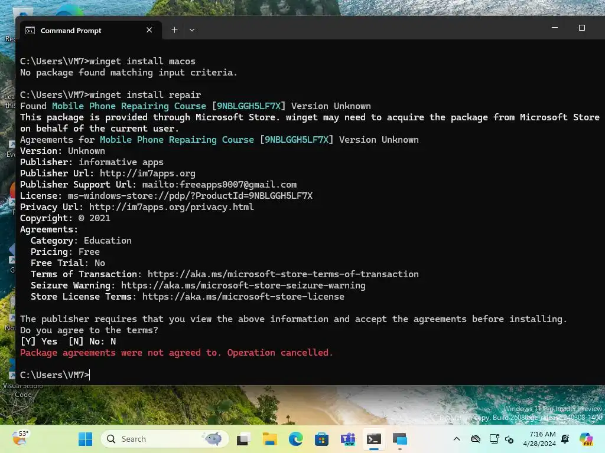The image size is (605, 453).
Task: Click the Seizure Warning aka.ms link
Action: click(x=243, y=285)
